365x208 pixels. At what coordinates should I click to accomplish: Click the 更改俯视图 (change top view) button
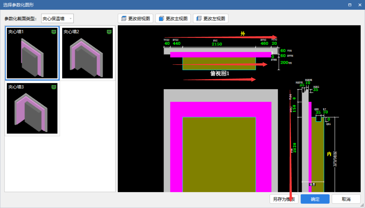click(136, 18)
